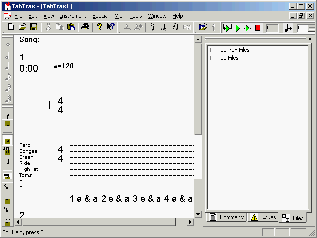Image resolution: width=317 pixels, height=238 pixels.
Task: Select the Rb ride bell note icon
Action: click(x=7, y=211)
